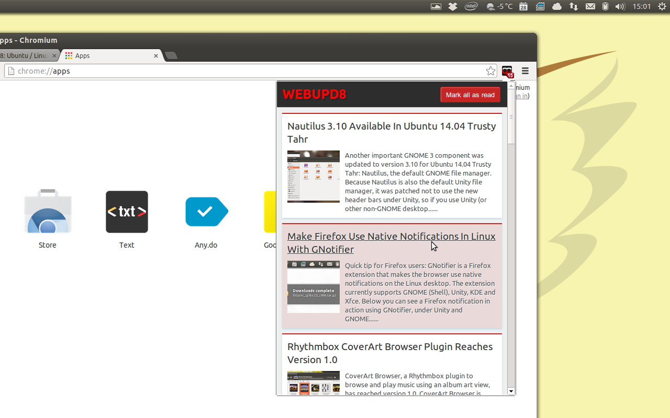The image size is (670, 418).
Task: Click the GNotifier article summary text
Action: (x=420, y=292)
